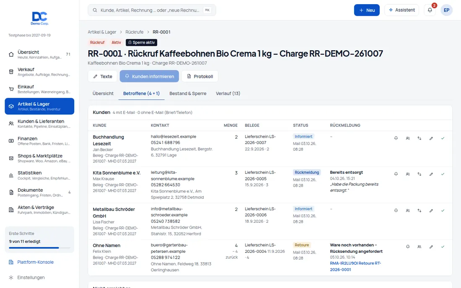Click people icon in Metallbau Schröder GmbH row
Image resolution: width=461 pixels, height=288 pixels.
pyautogui.click(x=408, y=211)
